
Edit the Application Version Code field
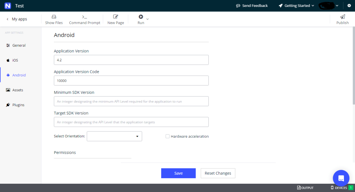click(x=131, y=81)
